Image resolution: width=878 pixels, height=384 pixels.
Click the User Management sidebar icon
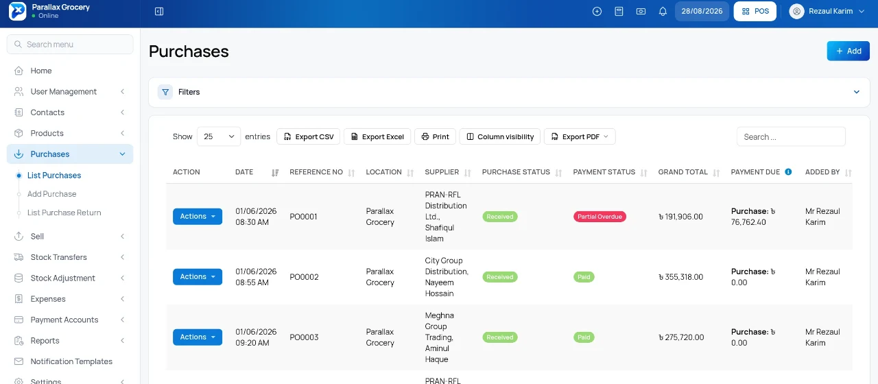coord(19,92)
